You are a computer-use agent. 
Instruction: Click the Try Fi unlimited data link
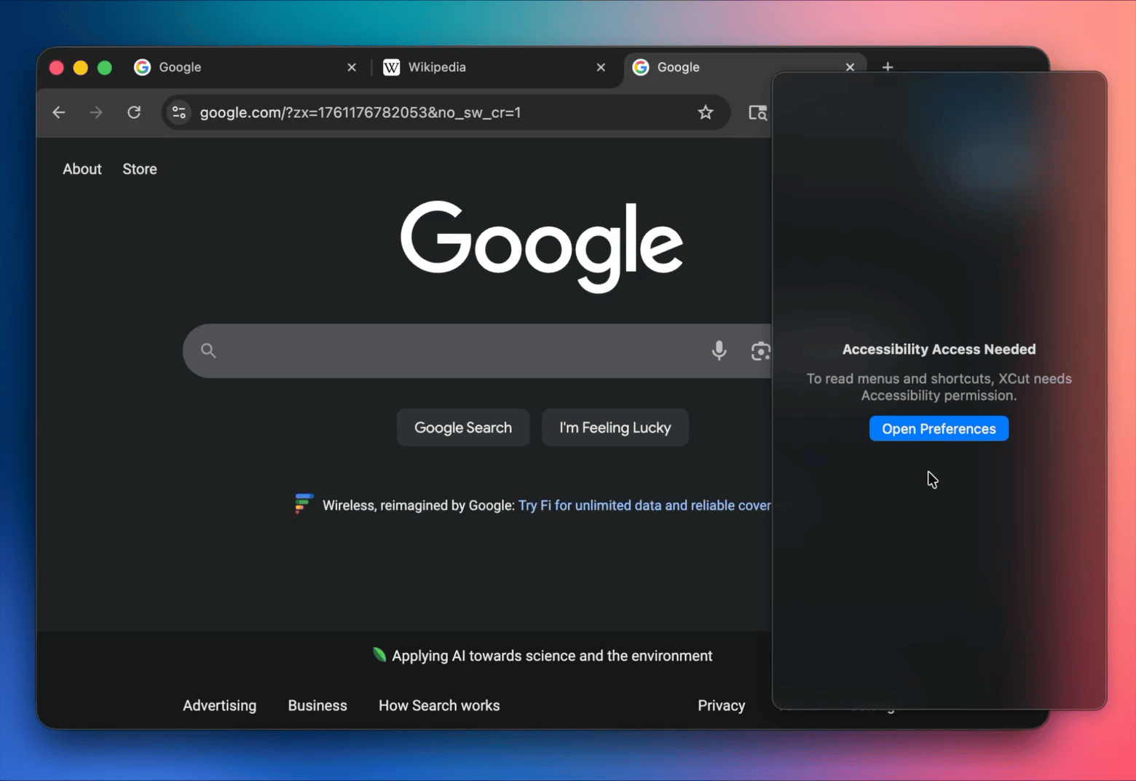point(644,505)
